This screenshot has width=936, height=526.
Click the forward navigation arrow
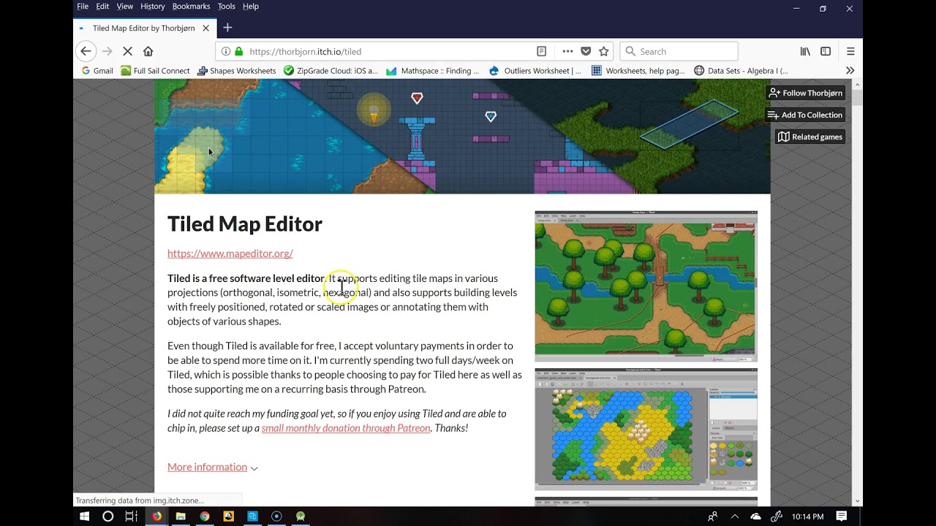click(107, 51)
